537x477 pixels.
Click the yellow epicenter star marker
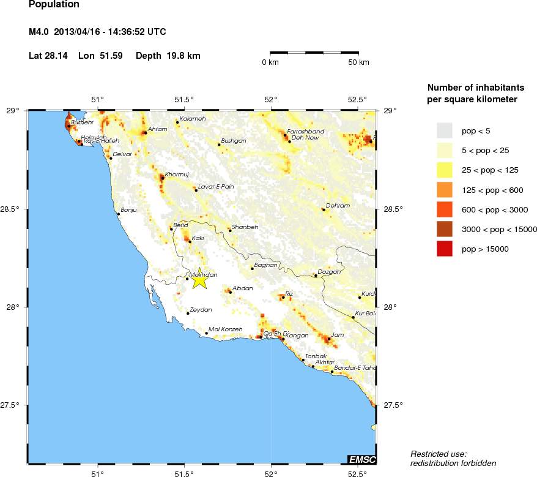(x=200, y=279)
